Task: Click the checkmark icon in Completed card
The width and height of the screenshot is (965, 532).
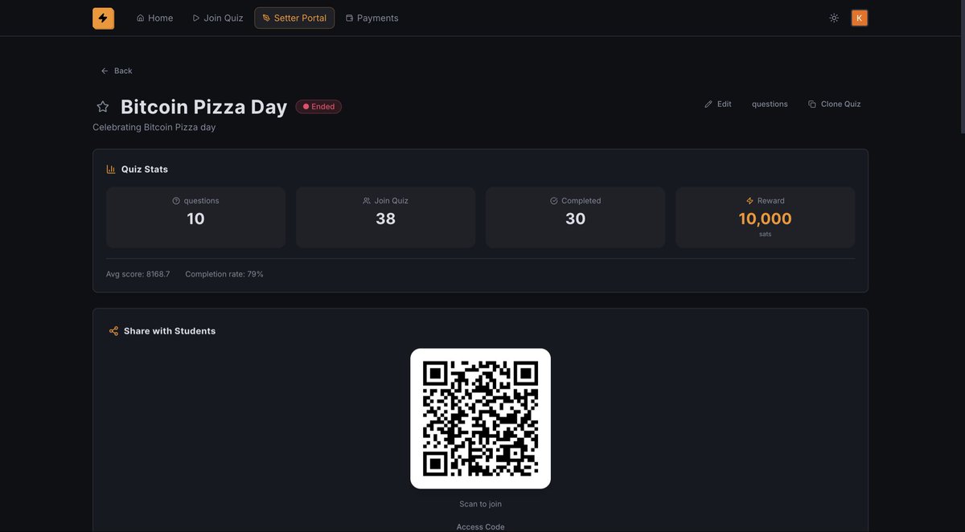Action: point(554,201)
